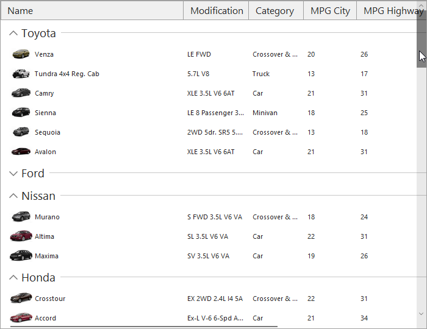
Task: Click the LE FWD modification cell
Action: 199,54
